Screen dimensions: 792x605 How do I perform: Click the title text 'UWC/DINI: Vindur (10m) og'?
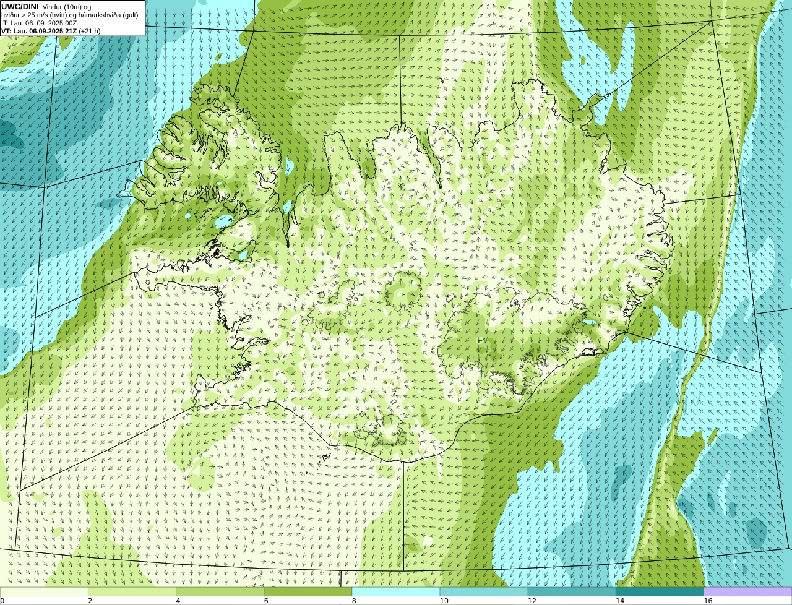[46, 7]
